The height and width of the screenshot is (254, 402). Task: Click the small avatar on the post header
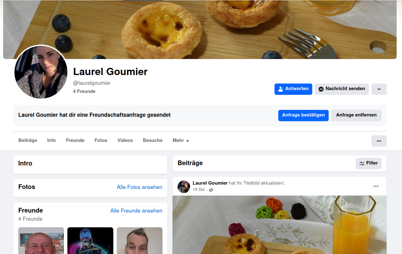click(x=184, y=186)
